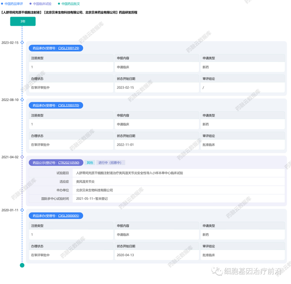Screen dimensions: 291x284
Task: Click the 进行中 (招募中) status tag
Action: pos(110,163)
